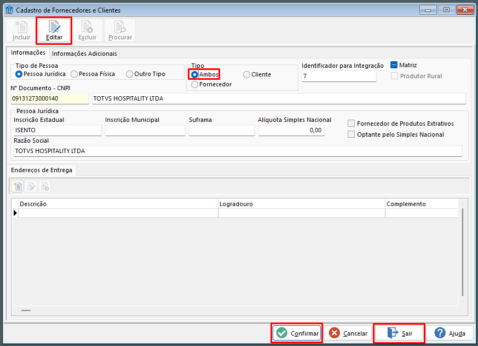
Task: Click the Suframa field
Action: [222, 130]
